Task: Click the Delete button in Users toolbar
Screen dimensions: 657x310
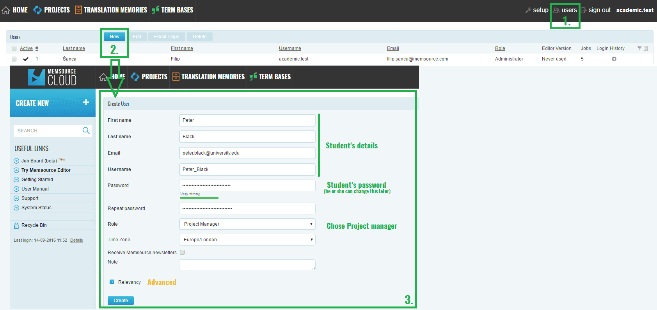Action: coord(200,37)
